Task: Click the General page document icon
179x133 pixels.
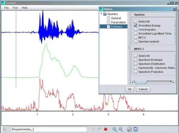Action: coord(109,18)
